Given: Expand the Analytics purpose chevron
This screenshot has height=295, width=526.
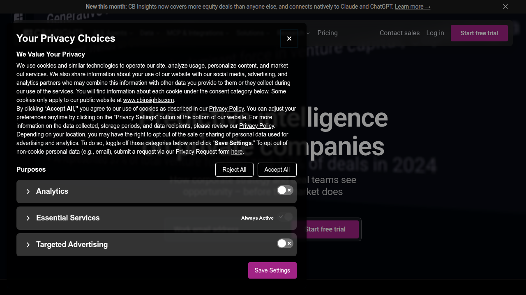Looking at the screenshot, I should 28,191.
